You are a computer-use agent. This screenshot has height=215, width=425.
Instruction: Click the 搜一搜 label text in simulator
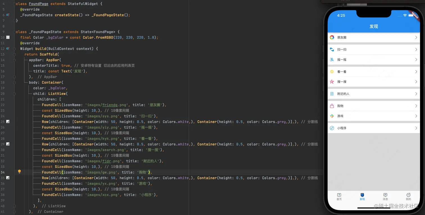(342, 82)
